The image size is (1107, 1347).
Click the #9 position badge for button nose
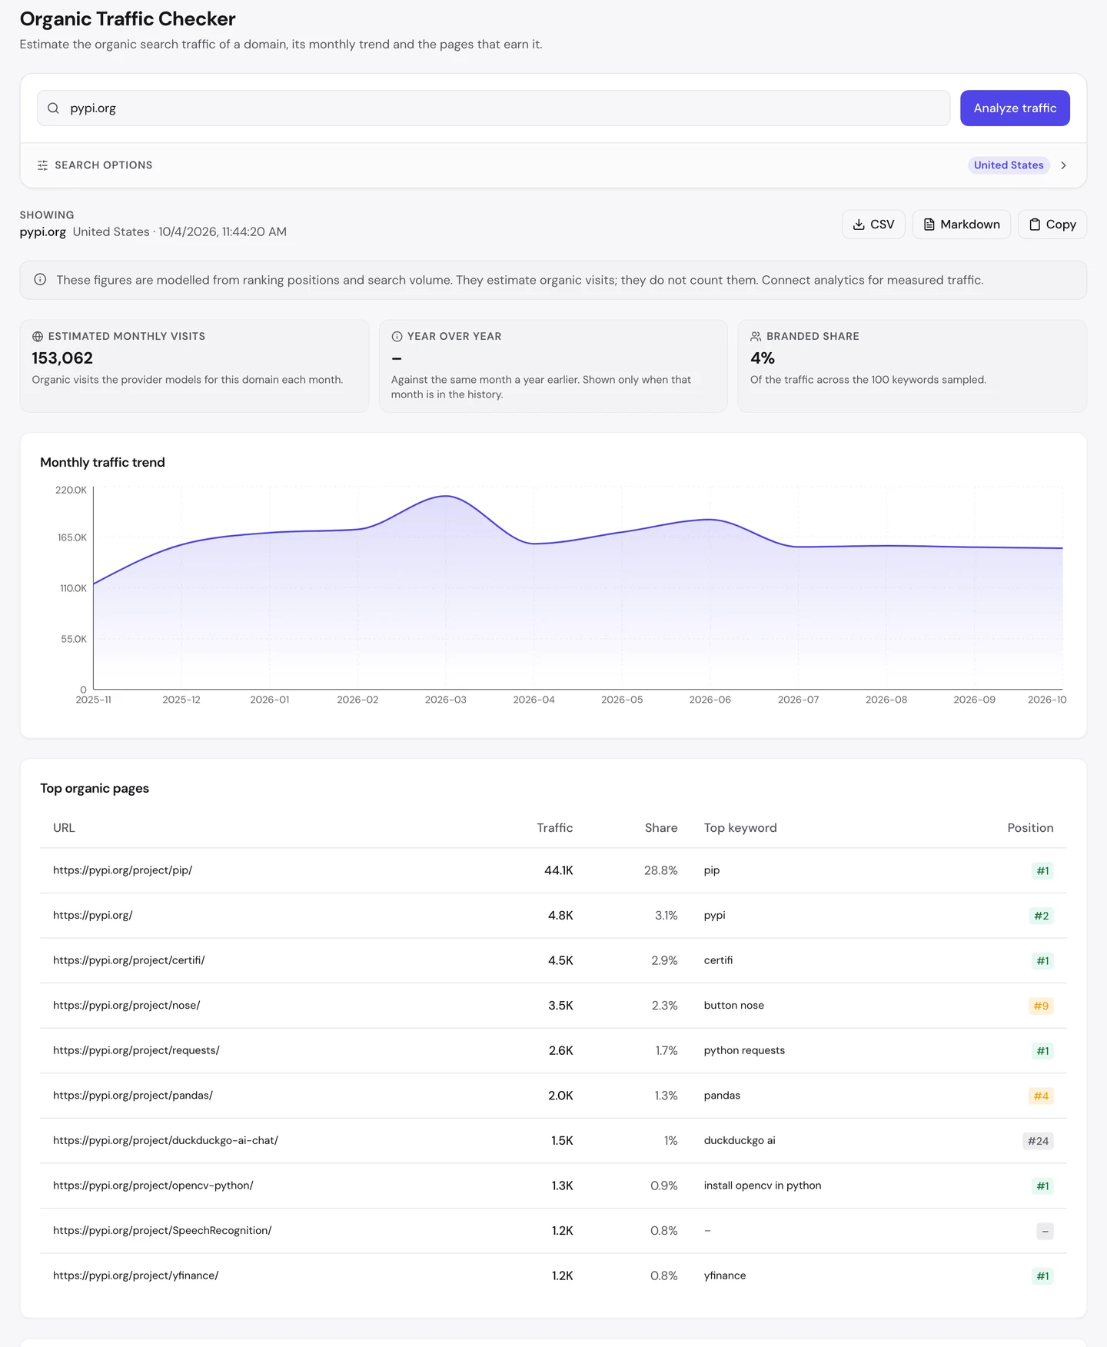pos(1041,1006)
